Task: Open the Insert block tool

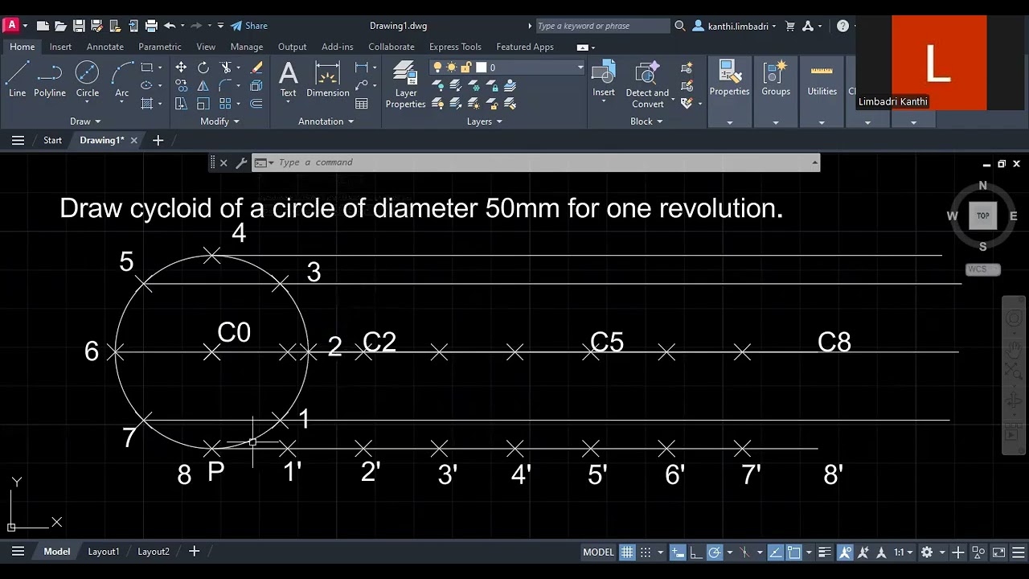Action: click(x=604, y=79)
